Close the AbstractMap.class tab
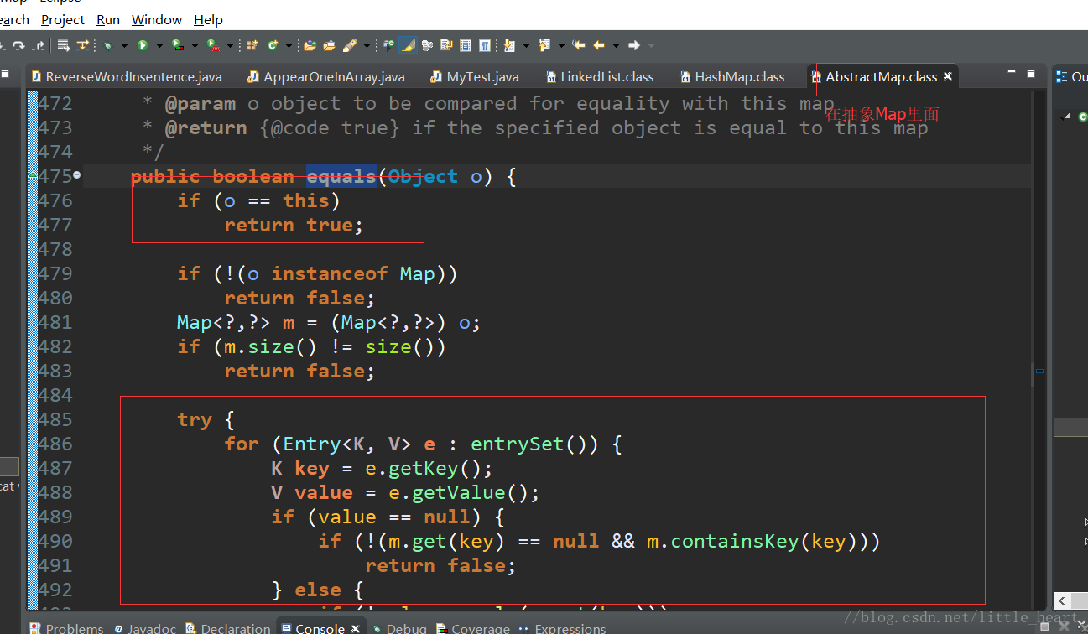The height and width of the screenshot is (634, 1088). pyautogui.click(x=948, y=76)
